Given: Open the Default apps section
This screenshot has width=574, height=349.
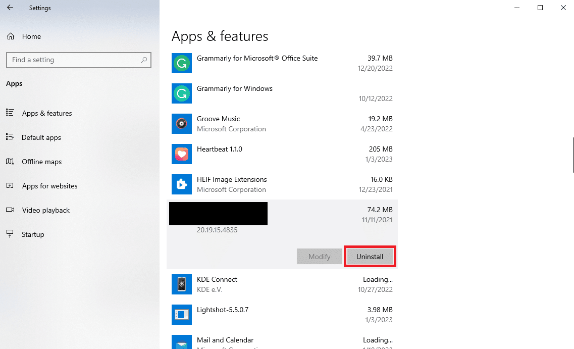Looking at the screenshot, I should 41,137.
